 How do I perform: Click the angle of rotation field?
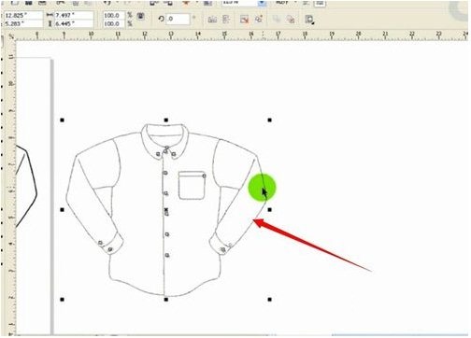point(178,19)
